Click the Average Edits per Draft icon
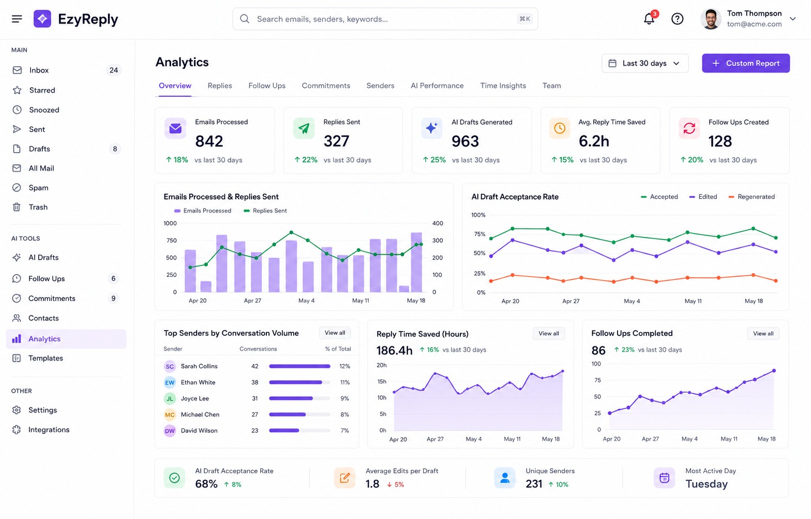 pyautogui.click(x=344, y=478)
